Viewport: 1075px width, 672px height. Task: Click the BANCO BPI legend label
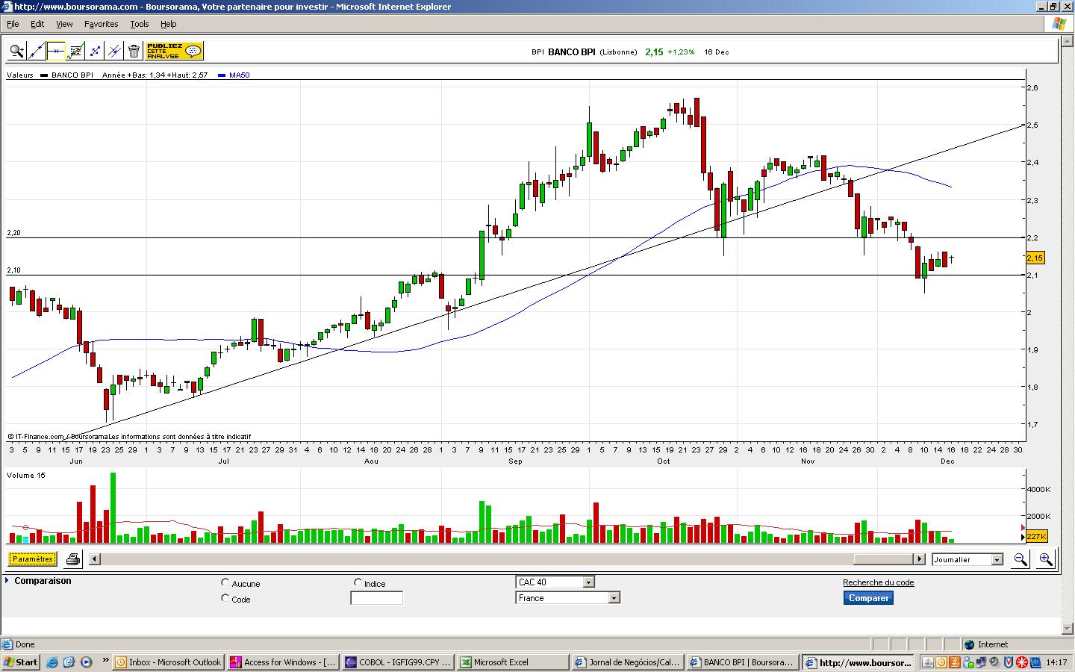click(x=72, y=75)
